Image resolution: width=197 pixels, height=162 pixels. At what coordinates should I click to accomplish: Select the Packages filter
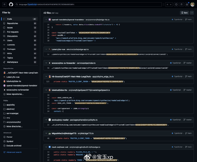20,49
